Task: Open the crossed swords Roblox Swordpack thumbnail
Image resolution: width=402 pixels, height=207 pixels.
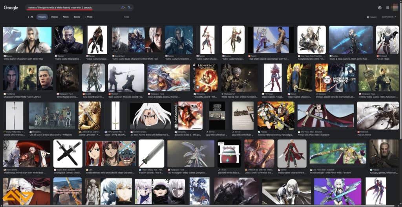Action: [68, 153]
